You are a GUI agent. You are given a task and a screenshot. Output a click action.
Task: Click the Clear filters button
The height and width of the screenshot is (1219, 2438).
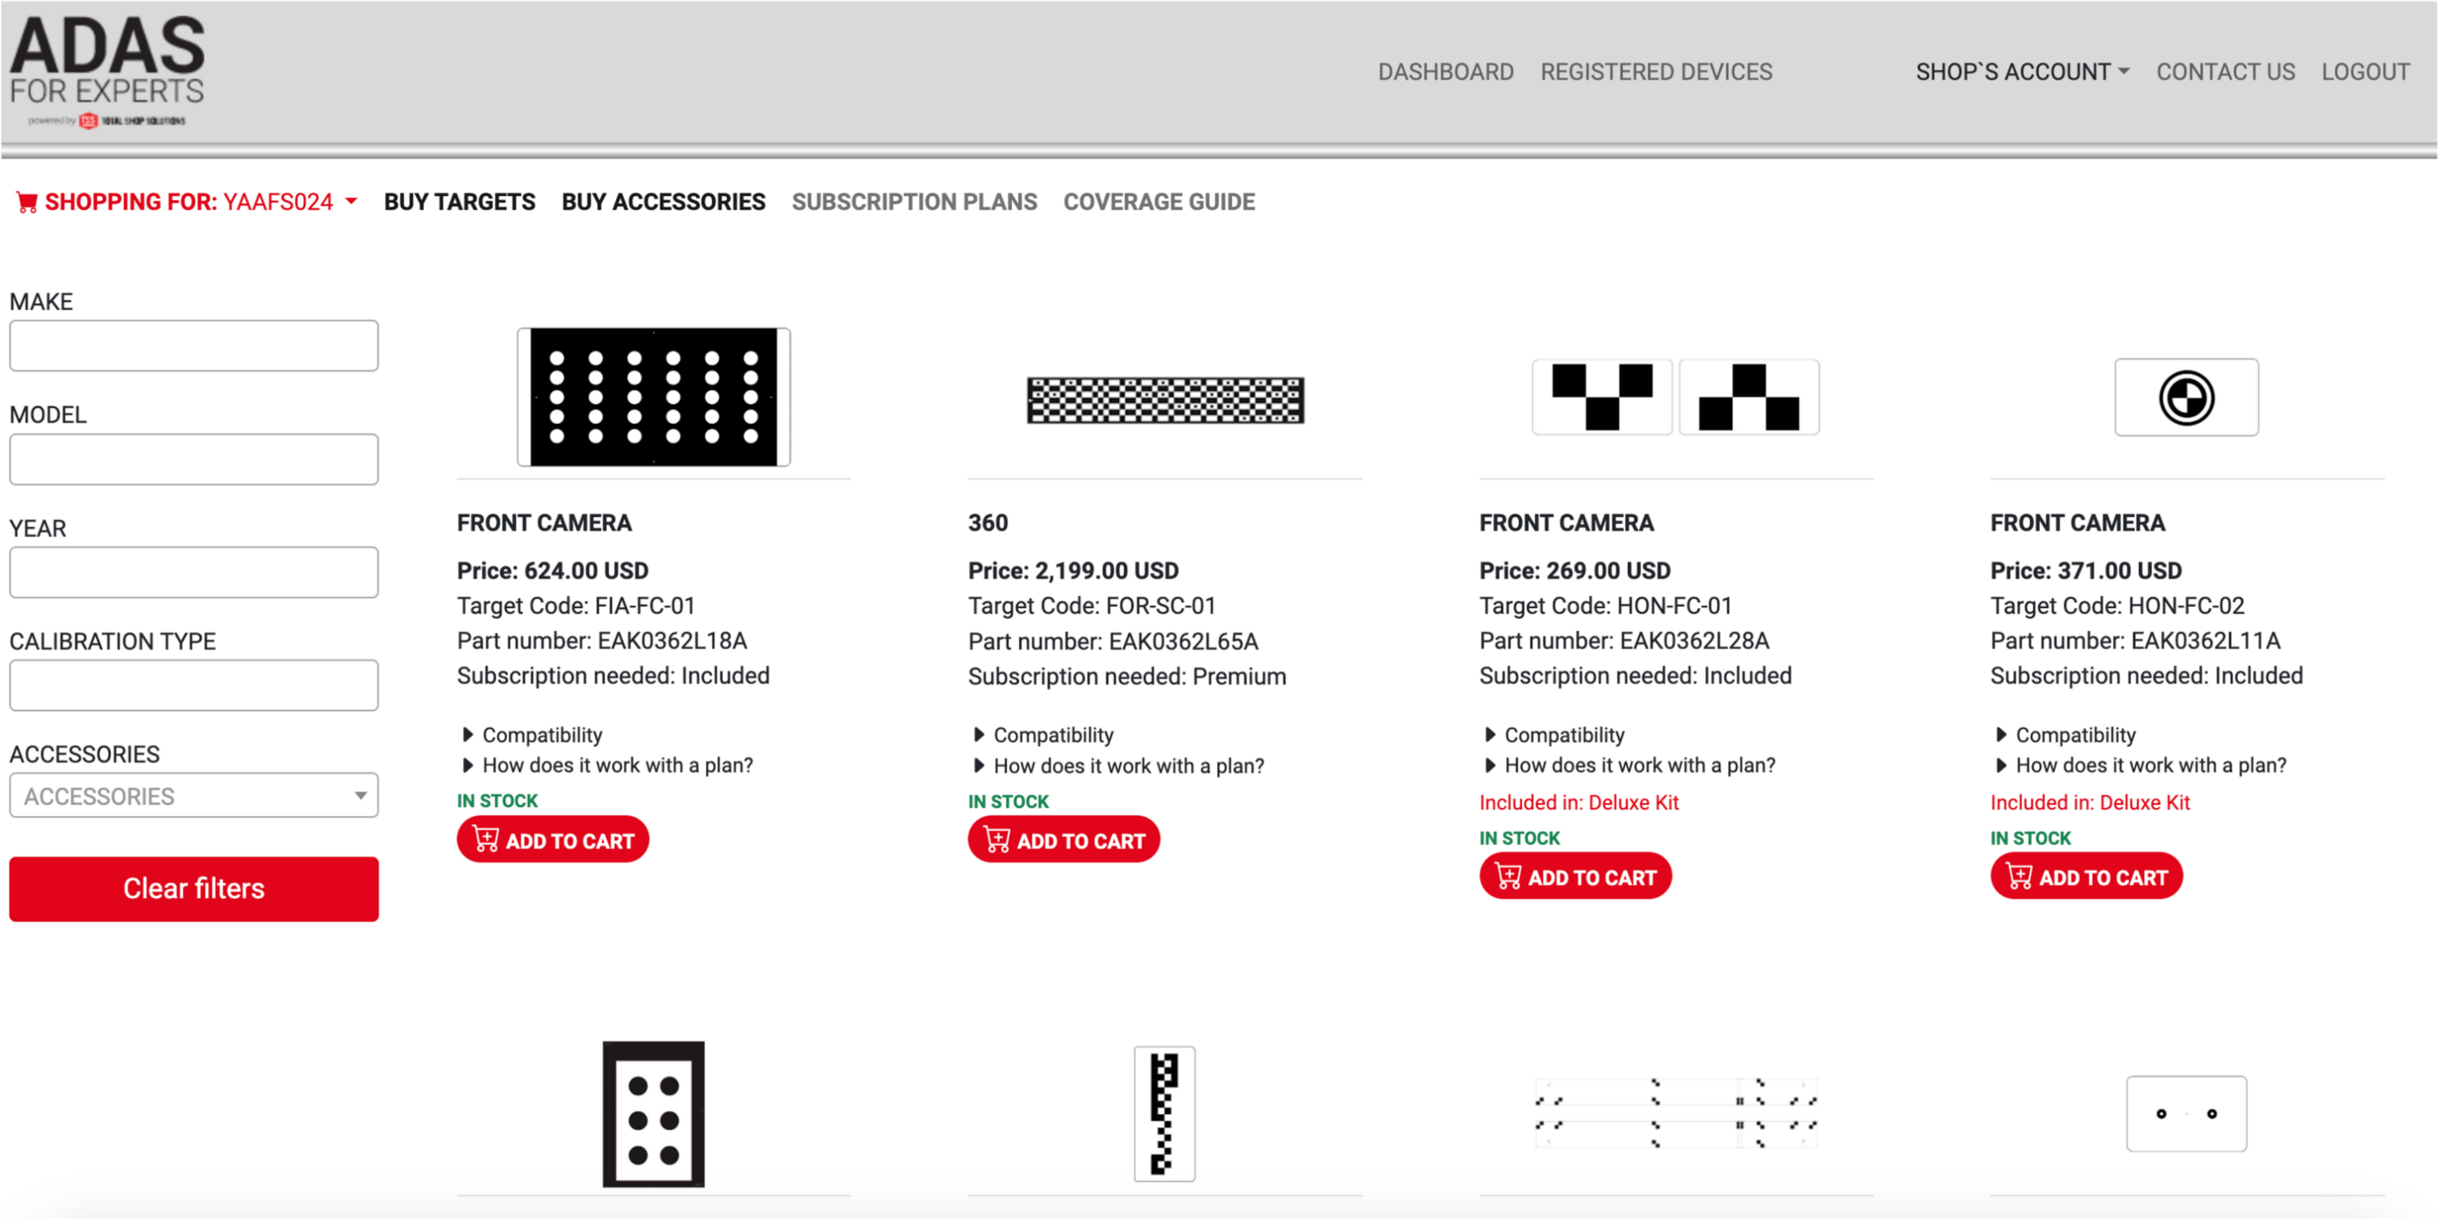(x=191, y=889)
